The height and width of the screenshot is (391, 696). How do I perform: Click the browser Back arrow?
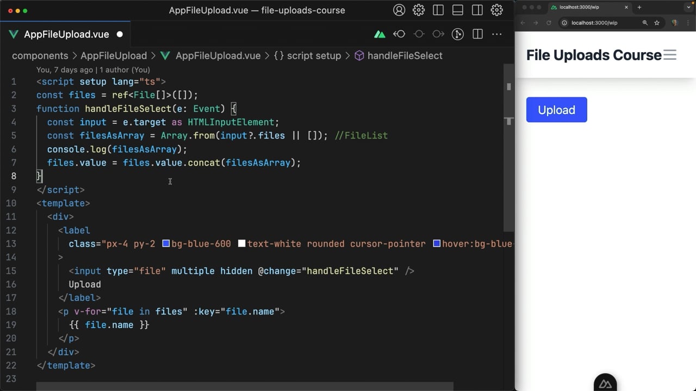[x=523, y=23]
